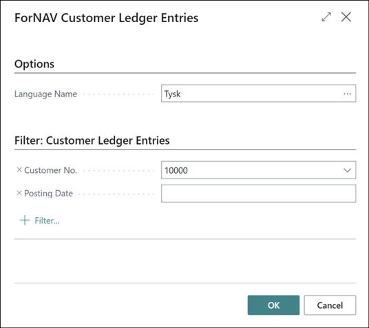Image resolution: width=369 pixels, height=328 pixels.
Task: Click the Customer No. field with 10000
Action: (x=258, y=170)
